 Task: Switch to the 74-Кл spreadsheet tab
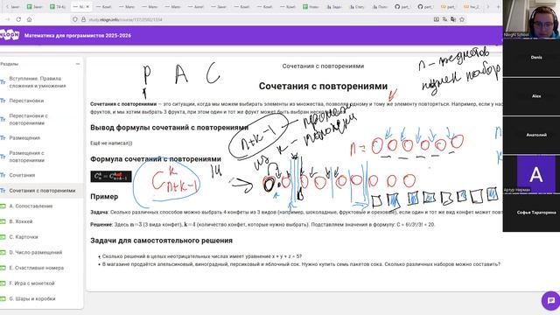click(57, 7)
